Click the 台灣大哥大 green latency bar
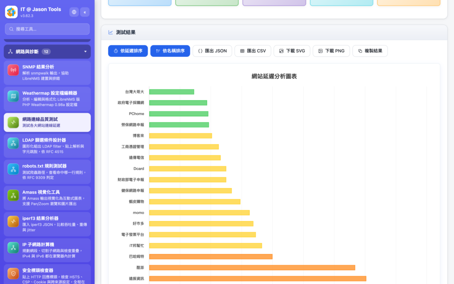 172,92
